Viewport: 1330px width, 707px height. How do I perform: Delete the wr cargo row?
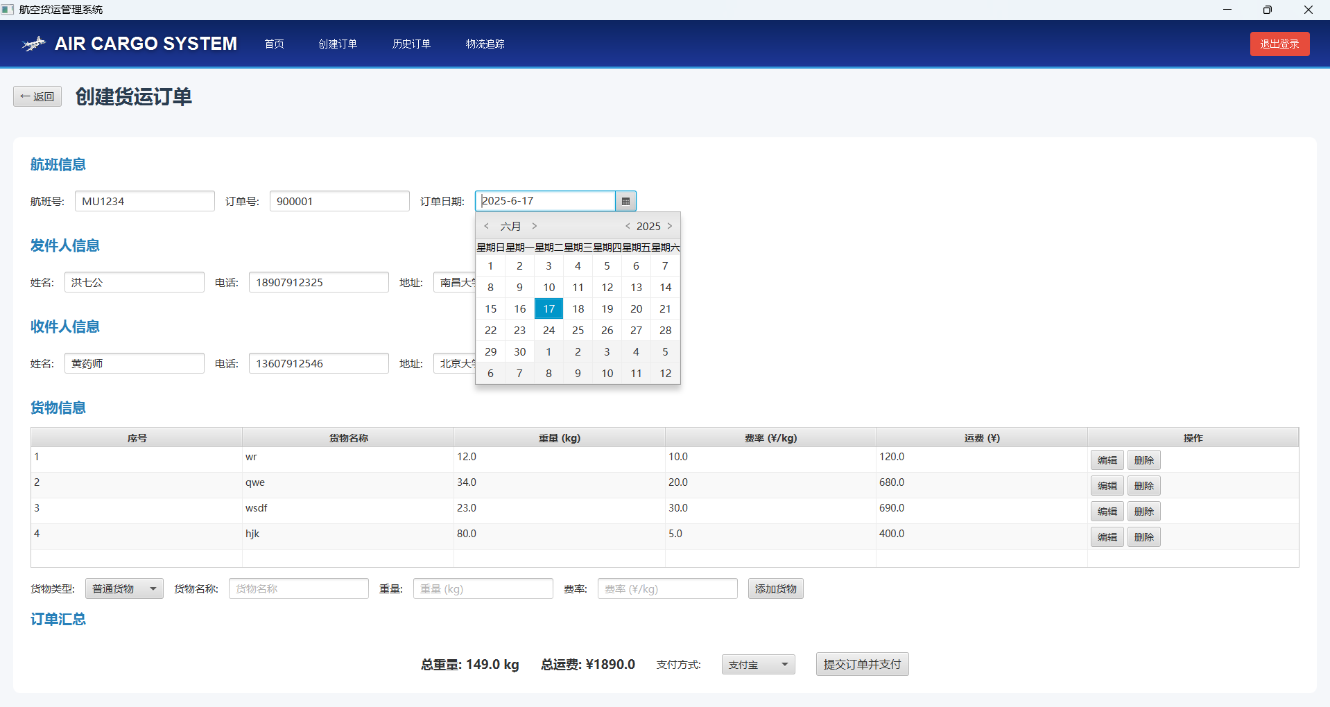pos(1143,460)
